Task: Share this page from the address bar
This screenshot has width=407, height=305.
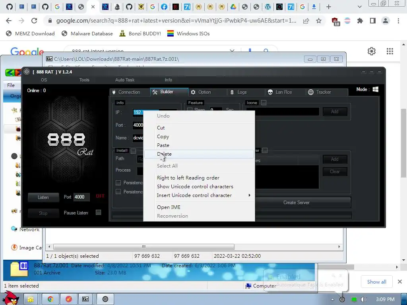Action: click(306, 21)
